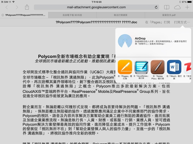Open document in Notes Plus app icon

point(158,67)
